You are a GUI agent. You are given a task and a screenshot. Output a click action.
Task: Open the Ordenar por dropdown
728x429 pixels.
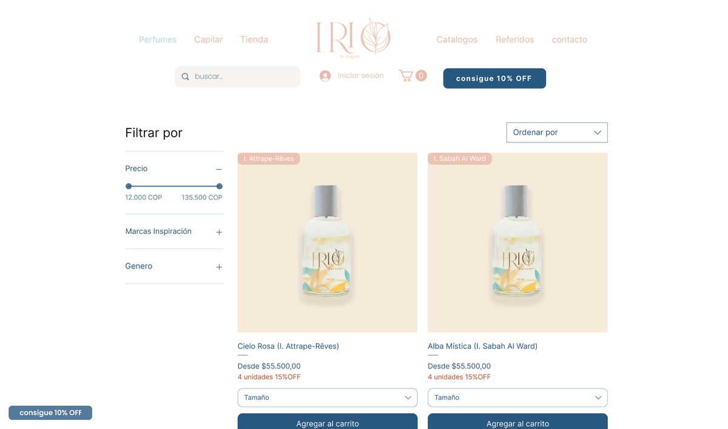(x=556, y=133)
